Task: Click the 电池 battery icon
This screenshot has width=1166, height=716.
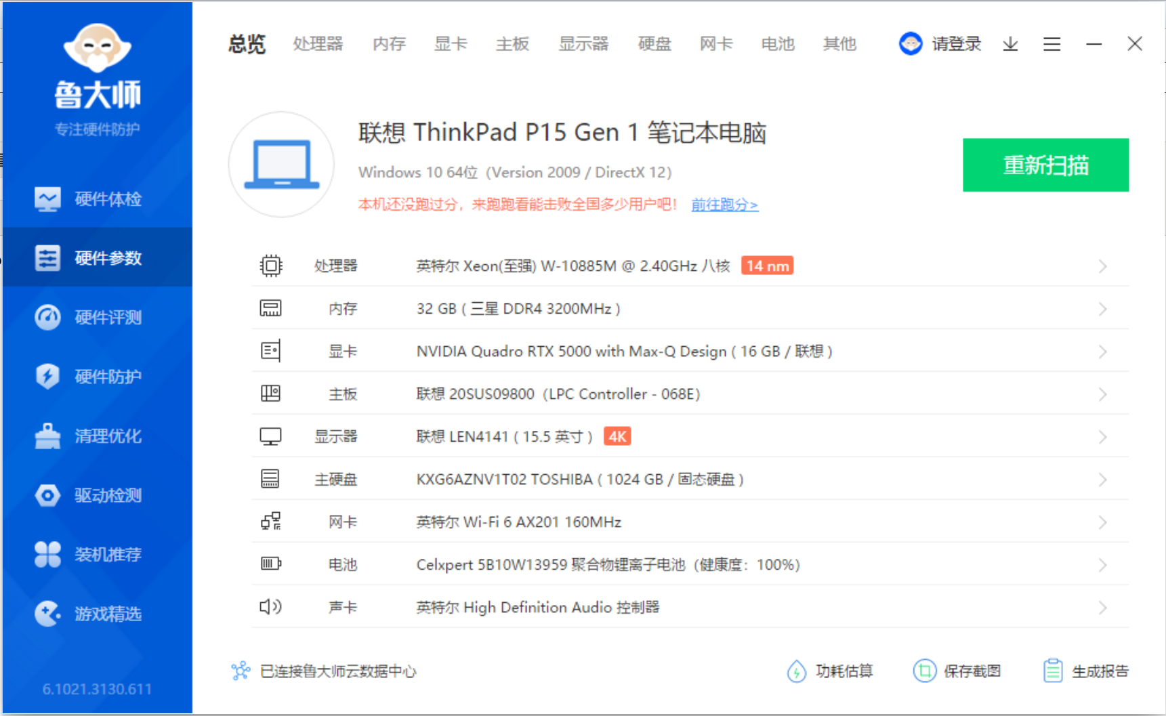Action: (x=271, y=564)
